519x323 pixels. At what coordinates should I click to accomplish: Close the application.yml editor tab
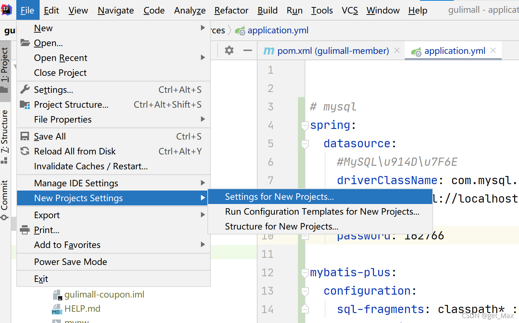click(x=493, y=51)
